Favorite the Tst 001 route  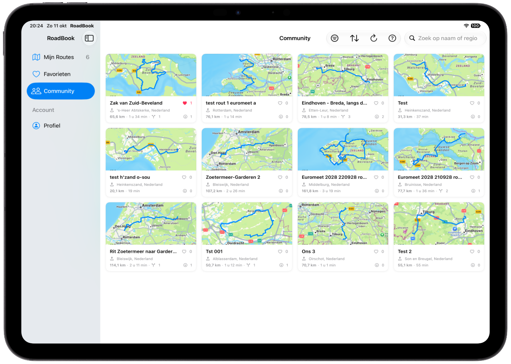tap(280, 252)
